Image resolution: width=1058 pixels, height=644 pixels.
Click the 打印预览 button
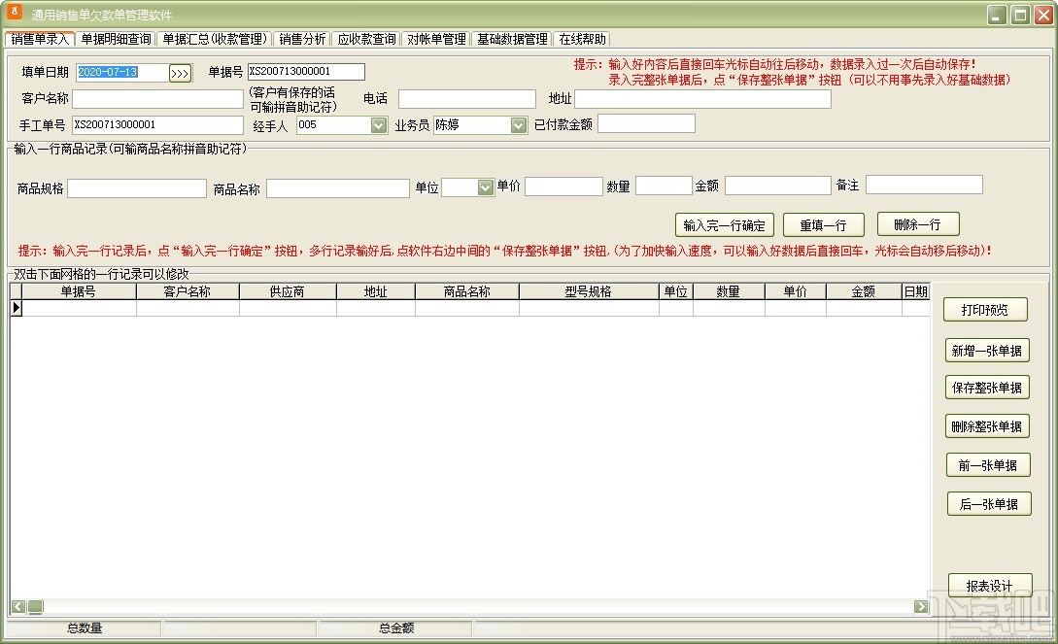[x=987, y=309]
